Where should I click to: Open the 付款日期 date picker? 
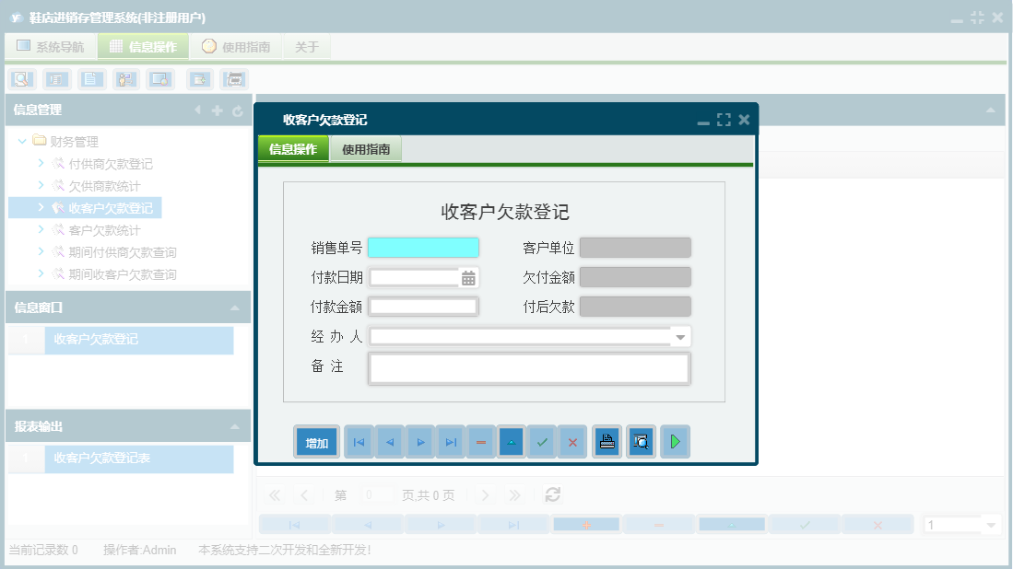(x=468, y=276)
